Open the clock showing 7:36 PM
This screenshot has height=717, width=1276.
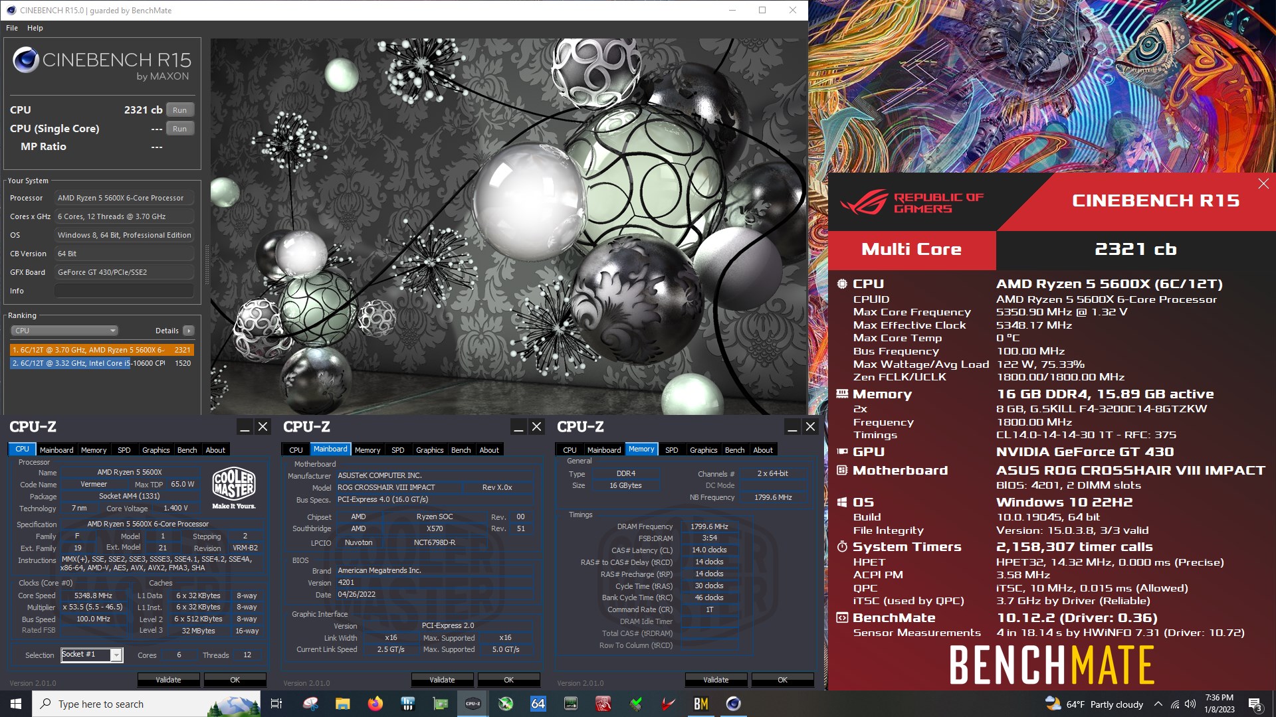(1220, 704)
